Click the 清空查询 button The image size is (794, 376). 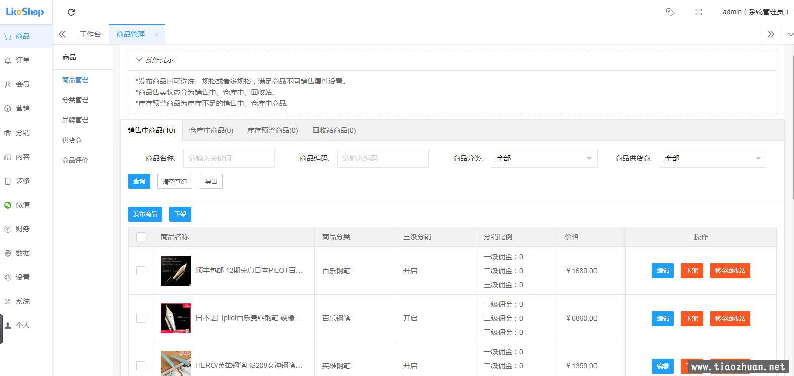pyautogui.click(x=175, y=181)
